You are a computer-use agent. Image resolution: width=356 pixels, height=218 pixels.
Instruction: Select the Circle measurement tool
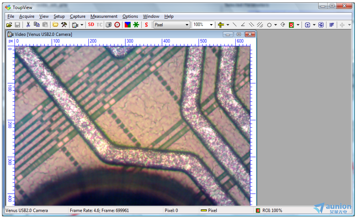point(269,25)
